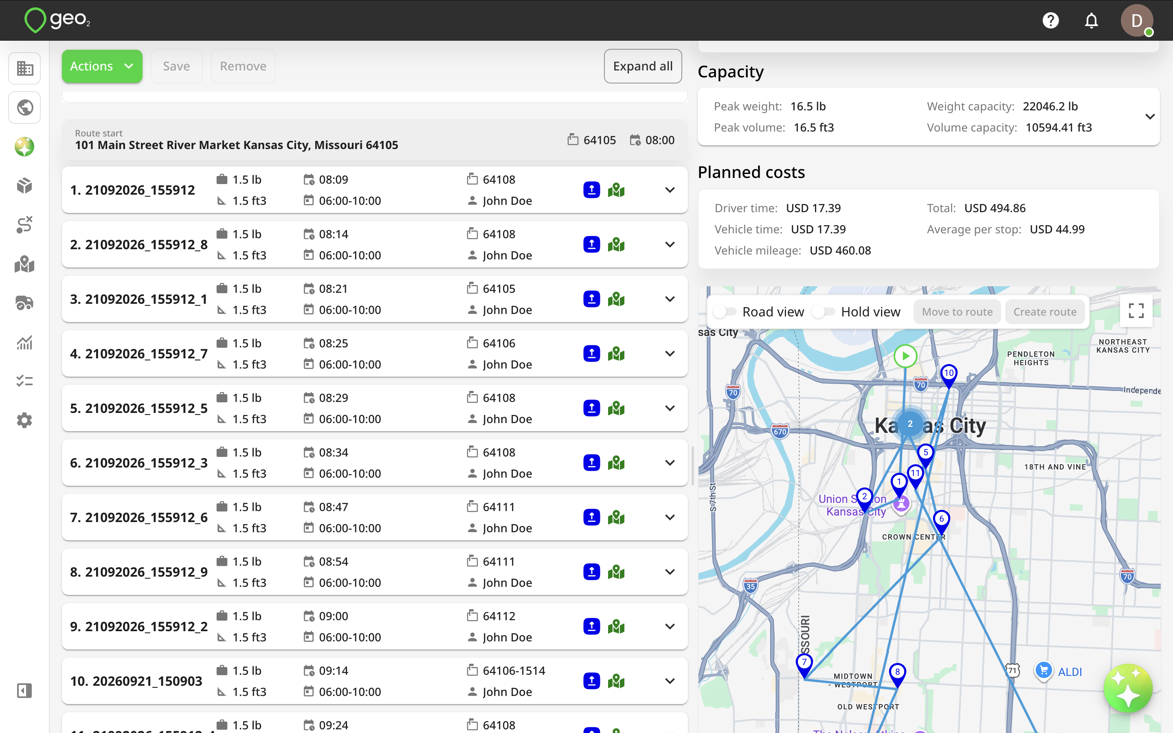The height and width of the screenshot is (733, 1173).
Task: Open the analytics chart sidebar icon
Action: click(24, 342)
